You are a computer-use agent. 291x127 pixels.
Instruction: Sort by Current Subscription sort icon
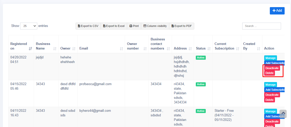(x=238, y=49)
